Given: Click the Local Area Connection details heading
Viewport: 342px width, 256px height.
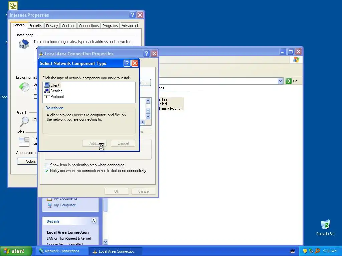Looking at the screenshot, I should (x=67, y=232).
